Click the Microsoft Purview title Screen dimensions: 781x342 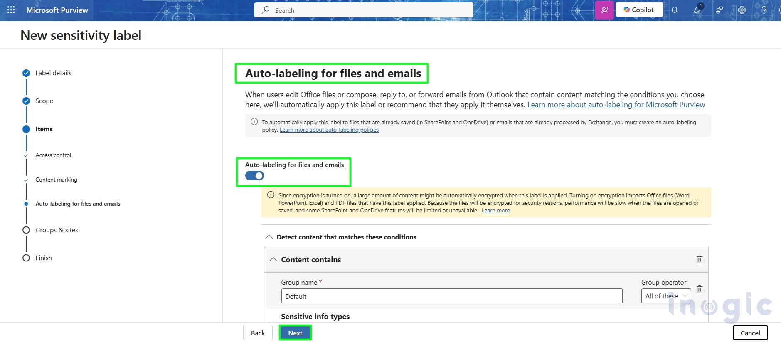tap(57, 10)
